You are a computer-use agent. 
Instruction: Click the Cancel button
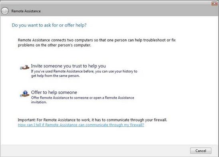click(x=201, y=151)
